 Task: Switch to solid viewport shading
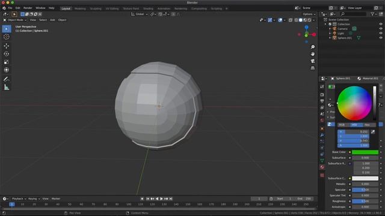pos(301,20)
